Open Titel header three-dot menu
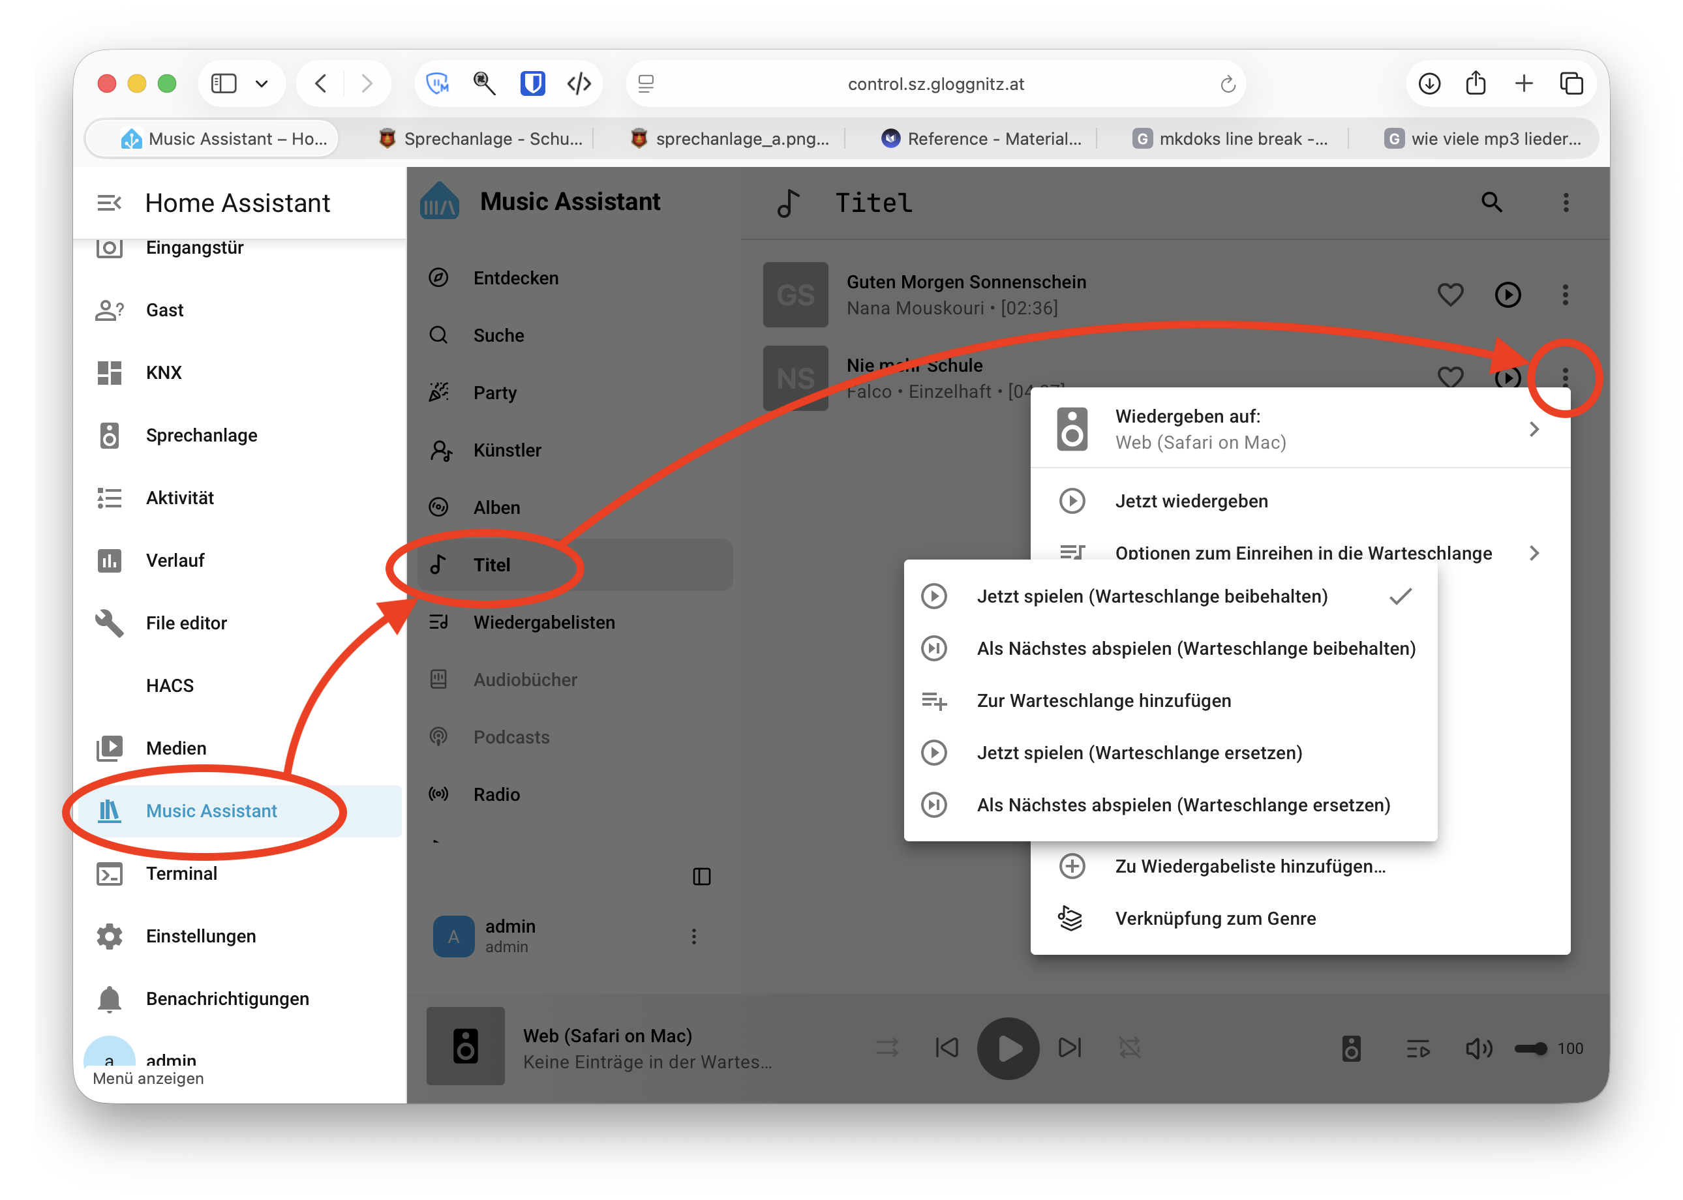Image resolution: width=1683 pixels, height=1200 pixels. coord(1566,202)
